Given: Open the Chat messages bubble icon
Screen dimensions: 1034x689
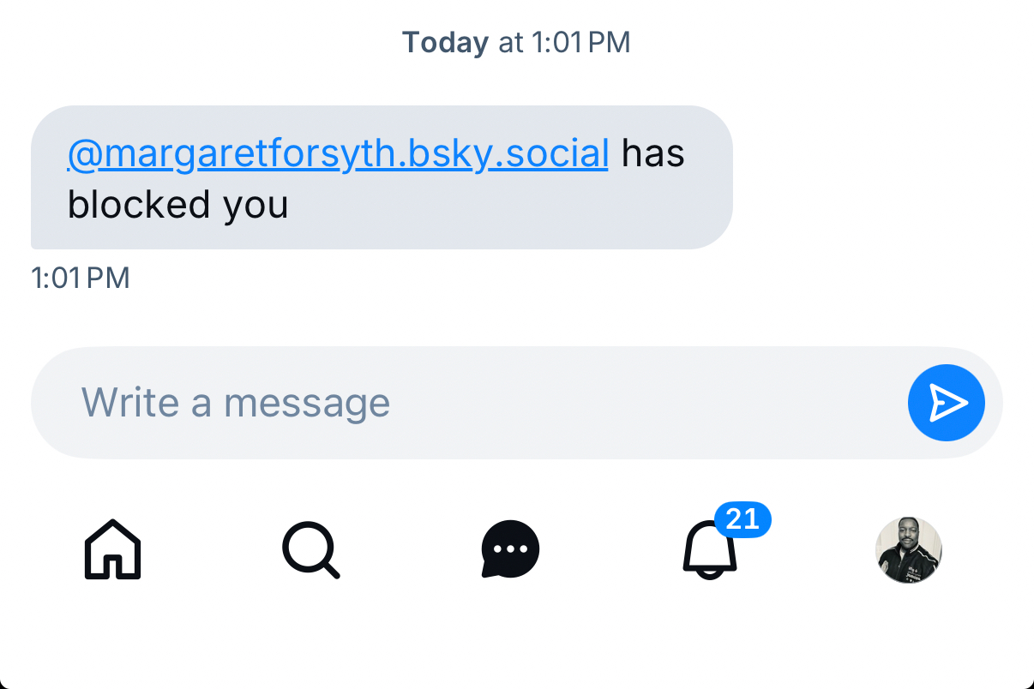Looking at the screenshot, I should point(510,549).
